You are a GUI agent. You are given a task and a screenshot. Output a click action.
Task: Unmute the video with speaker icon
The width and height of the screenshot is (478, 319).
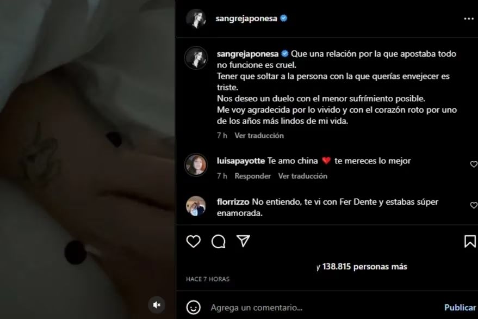point(157,305)
